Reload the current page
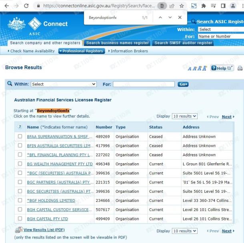This screenshot has width=244, height=243. click(x=26, y=6)
